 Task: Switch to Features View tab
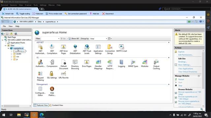[x=41, y=105]
